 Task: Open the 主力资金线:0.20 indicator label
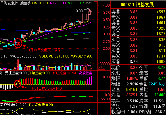pos(40,105)
